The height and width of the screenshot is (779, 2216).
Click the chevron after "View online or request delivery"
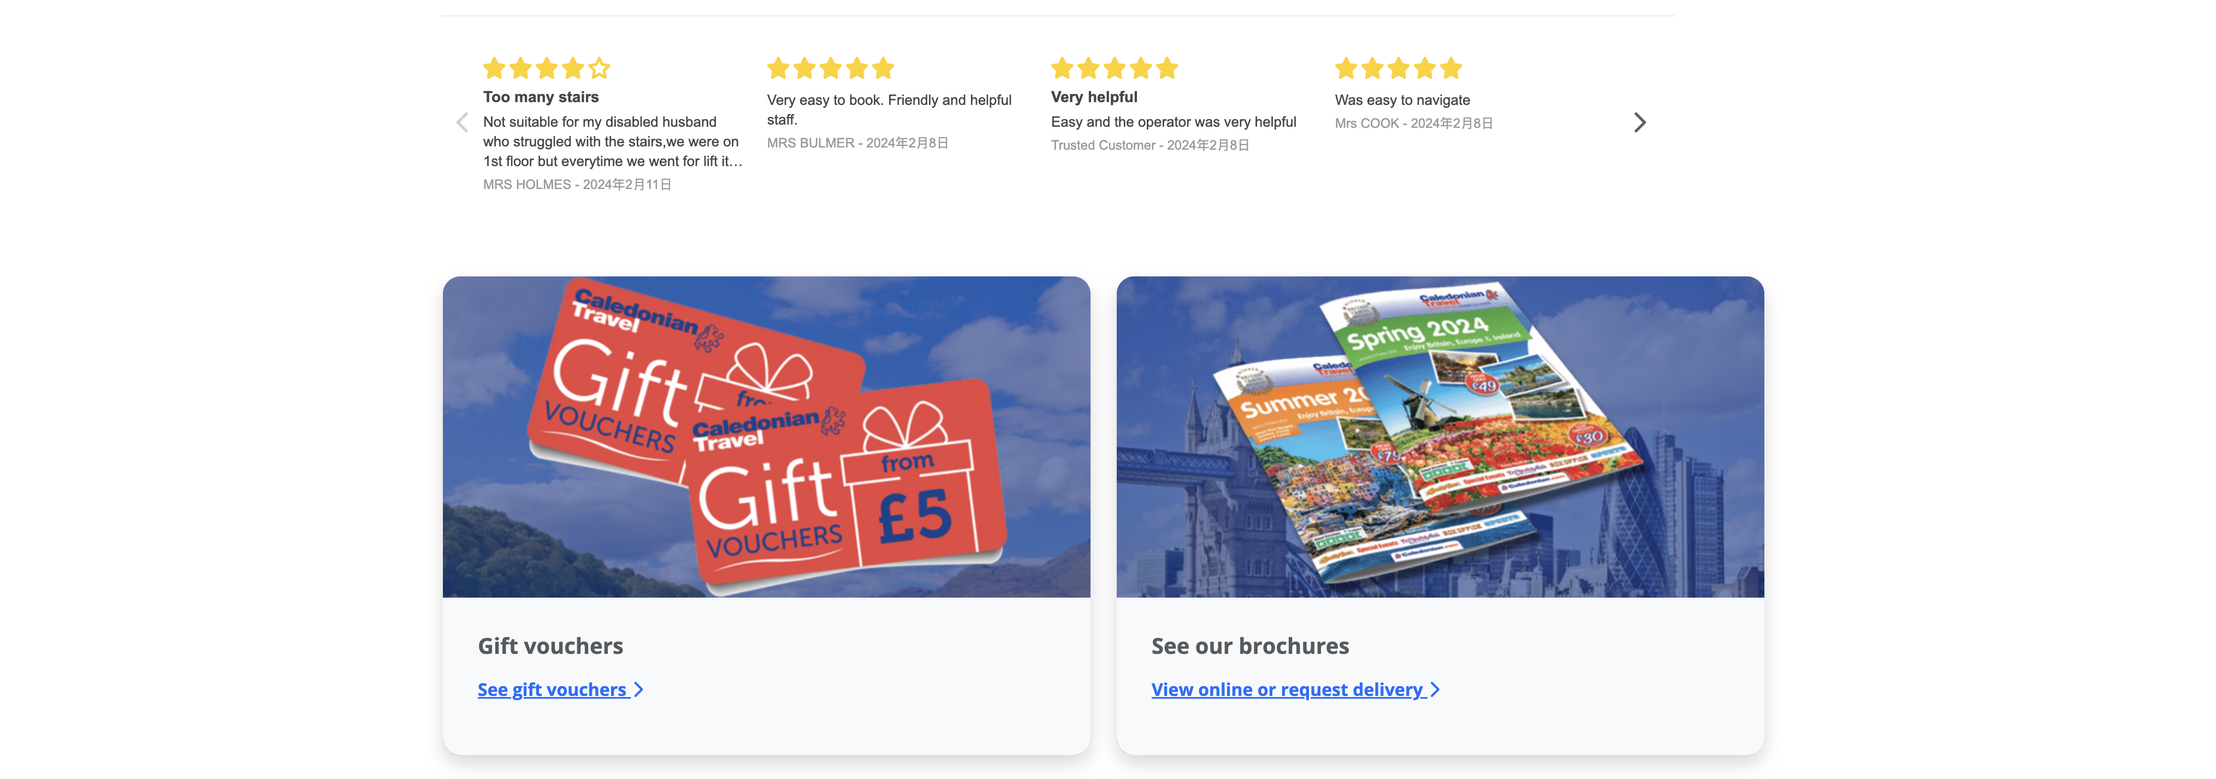1434,689
